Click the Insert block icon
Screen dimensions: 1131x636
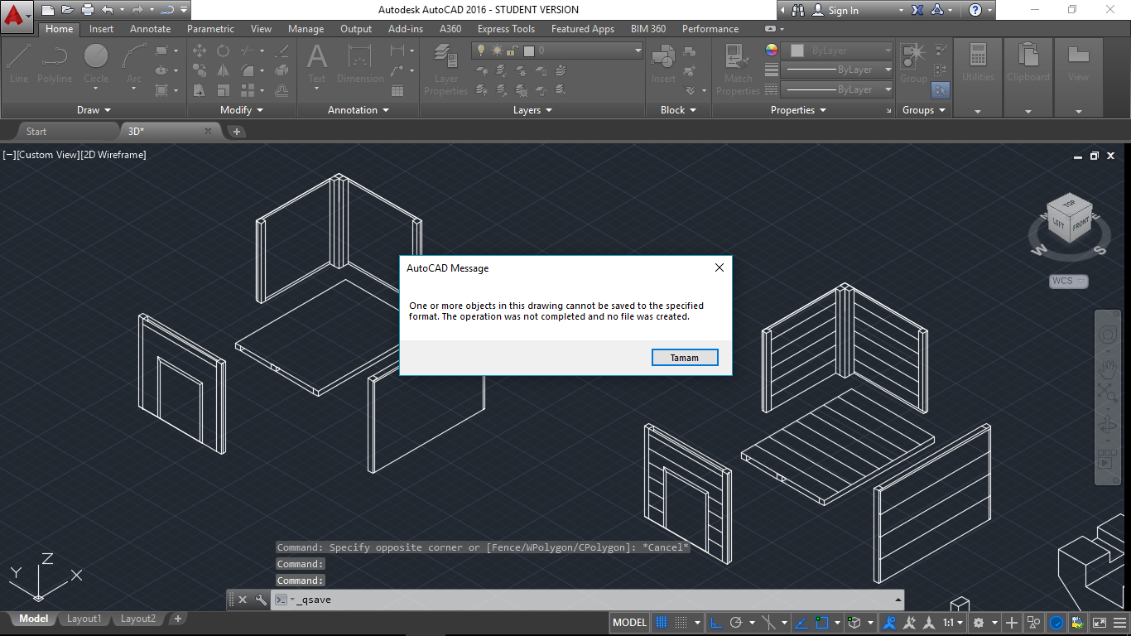point(663,64)
